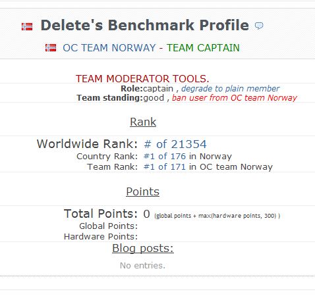This screenshot has height=300, width=315.
Task: Open team rank '#1 of 171' link
Action: 165,167
